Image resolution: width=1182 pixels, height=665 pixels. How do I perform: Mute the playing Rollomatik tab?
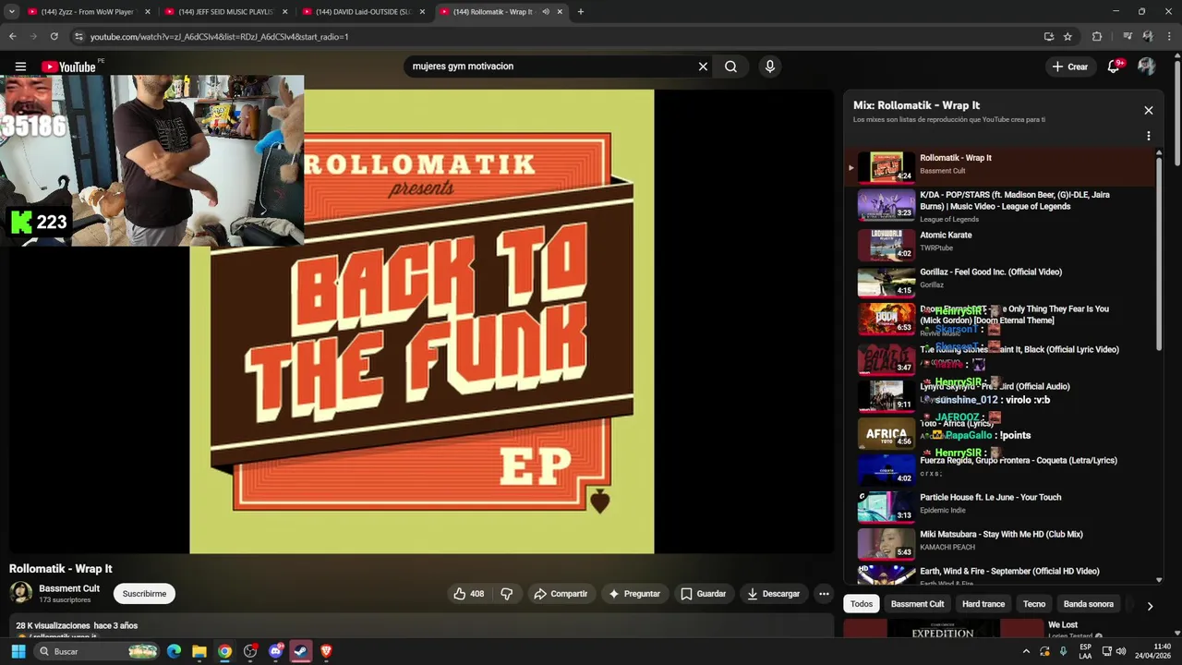click(546, 12)
